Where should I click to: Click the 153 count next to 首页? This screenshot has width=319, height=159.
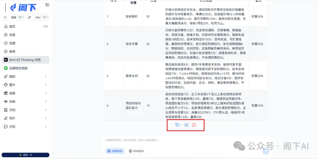point(45,27)
